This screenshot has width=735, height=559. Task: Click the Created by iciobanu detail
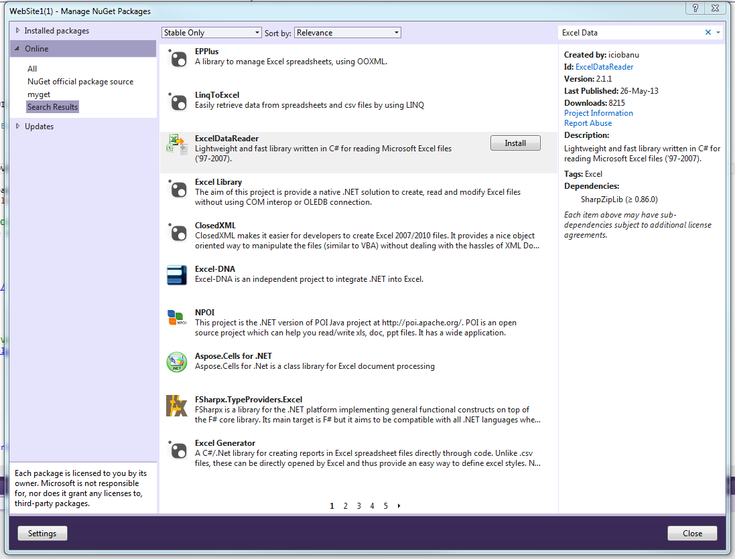(602, 55)
